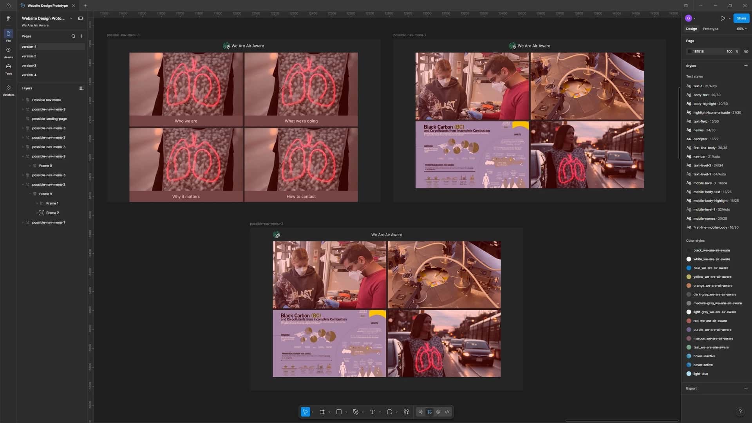This screenshot has width=752, height=423.
Task: Select the Text tool
Action: point(372,412)
